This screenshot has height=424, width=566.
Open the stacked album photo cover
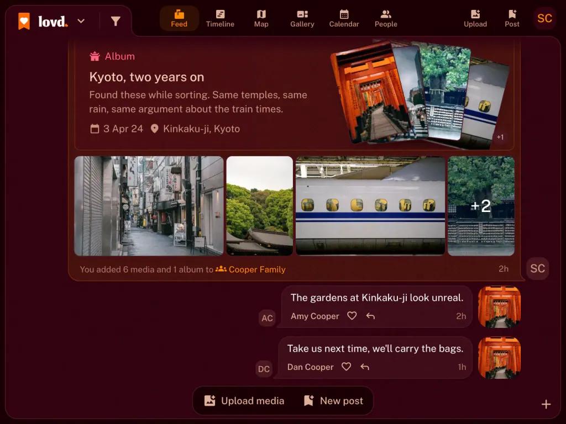click(x=419, y=94)
